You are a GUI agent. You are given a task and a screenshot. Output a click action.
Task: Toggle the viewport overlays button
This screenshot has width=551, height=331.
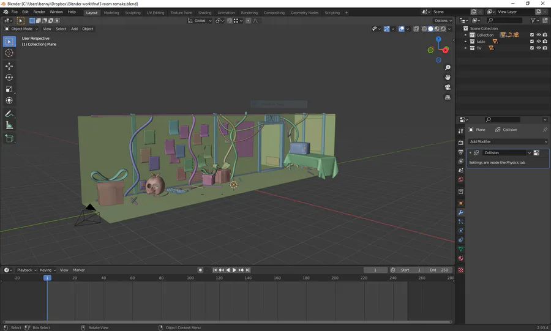pos(402,29)
